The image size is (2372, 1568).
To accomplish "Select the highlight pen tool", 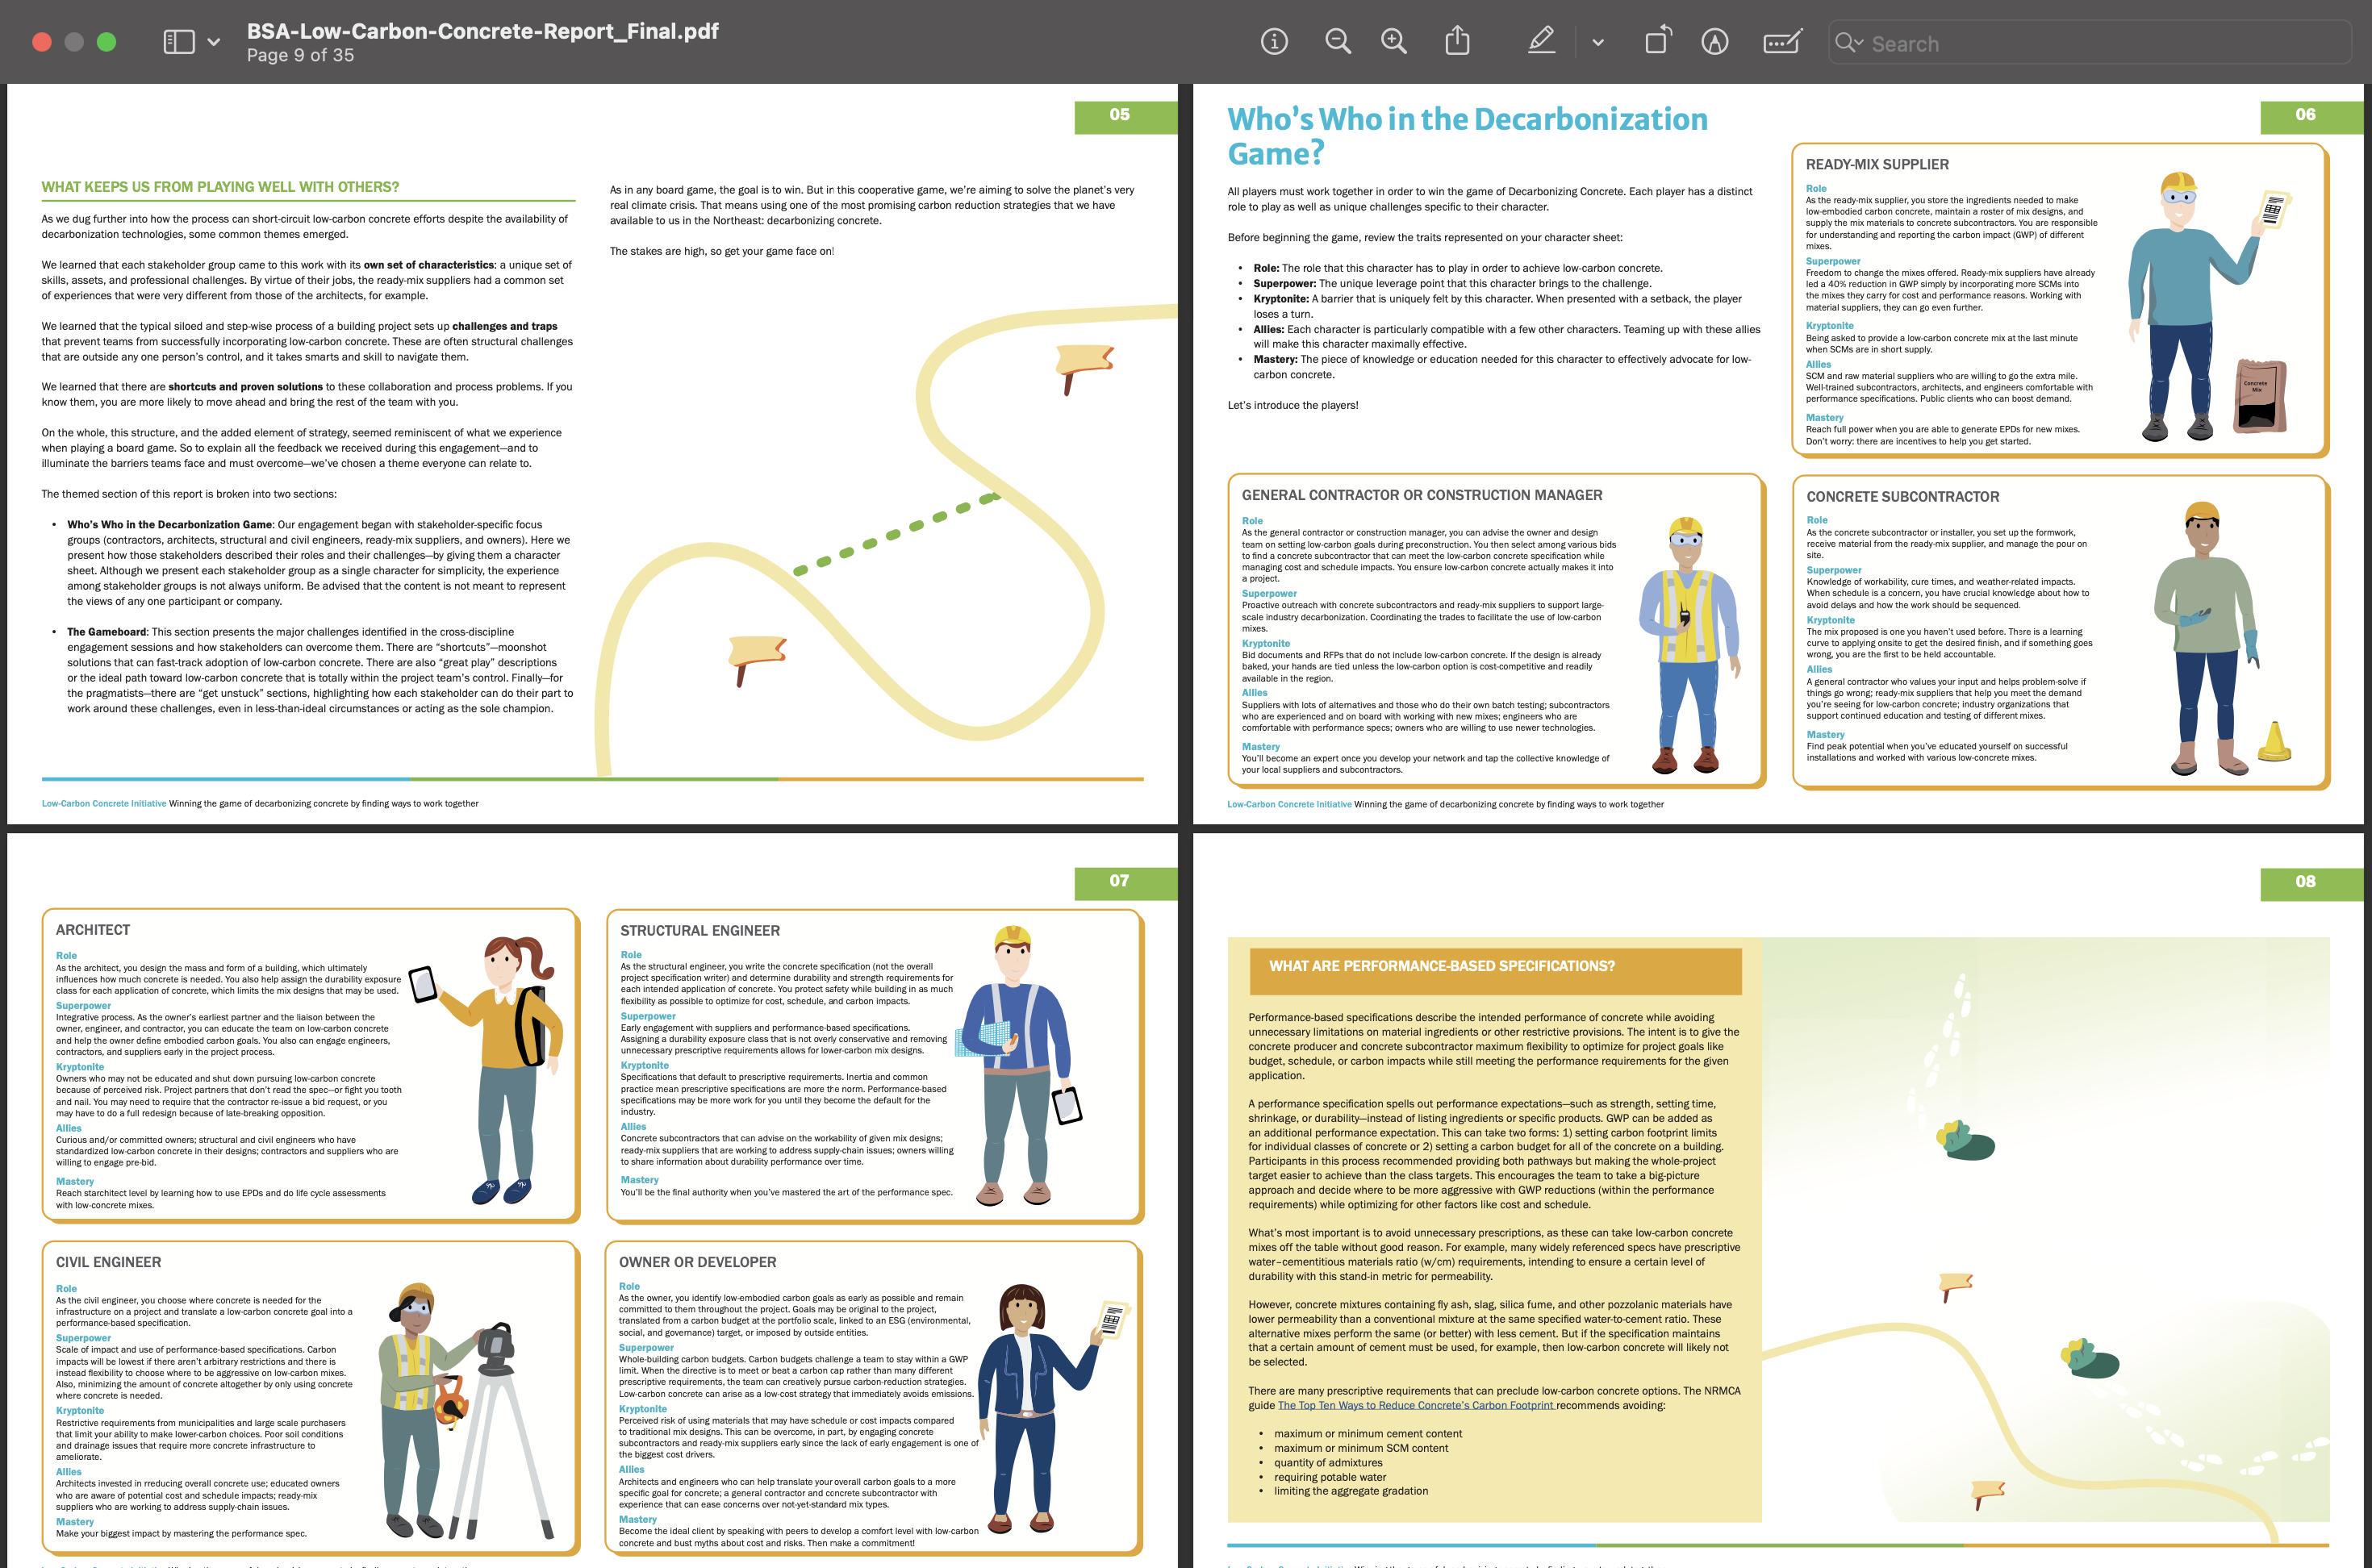I will pyautogui.click(x=1541, y=41).
